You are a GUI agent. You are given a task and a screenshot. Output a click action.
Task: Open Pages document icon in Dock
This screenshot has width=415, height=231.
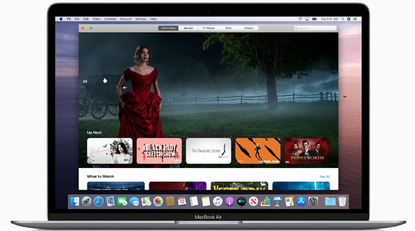click(x=289, y=201)
